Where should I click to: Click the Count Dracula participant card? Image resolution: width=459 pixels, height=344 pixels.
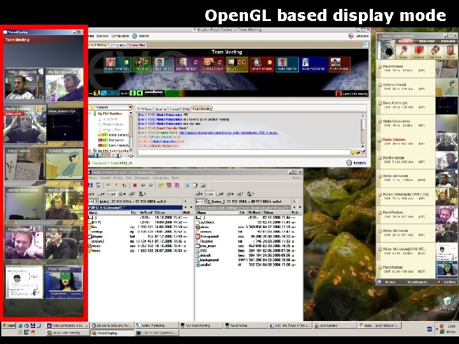coord(213,64)
